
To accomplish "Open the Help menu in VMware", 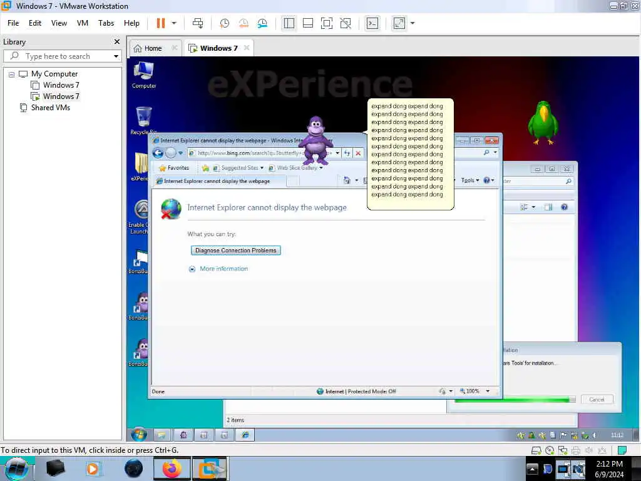I will click(x=131, y=23).
